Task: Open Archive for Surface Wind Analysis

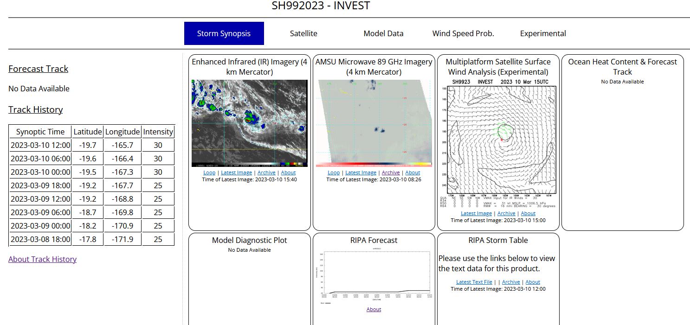Action: tap(506, 213)
